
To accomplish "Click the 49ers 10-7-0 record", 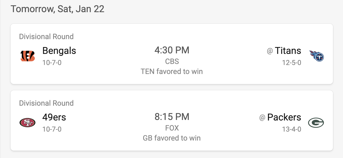I will click(x=52, y=129).
